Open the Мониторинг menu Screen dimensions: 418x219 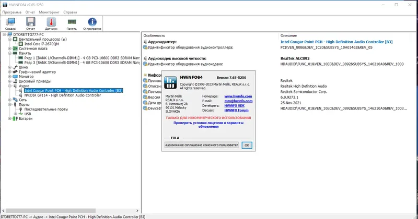(x=49, y=12)
